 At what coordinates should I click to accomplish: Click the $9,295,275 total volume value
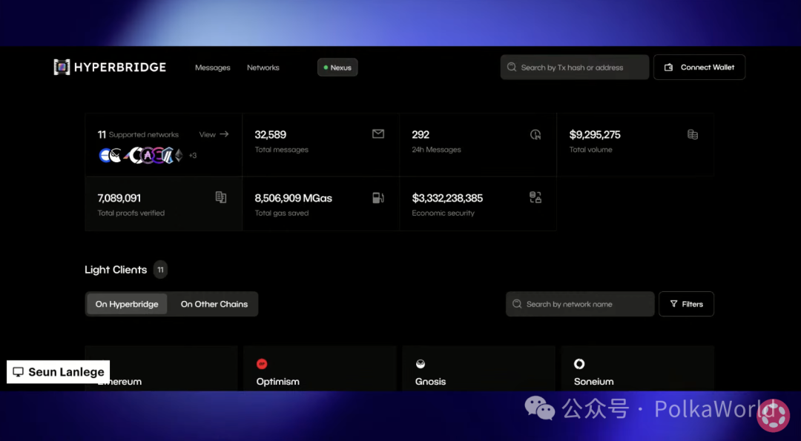coord(595,135)
